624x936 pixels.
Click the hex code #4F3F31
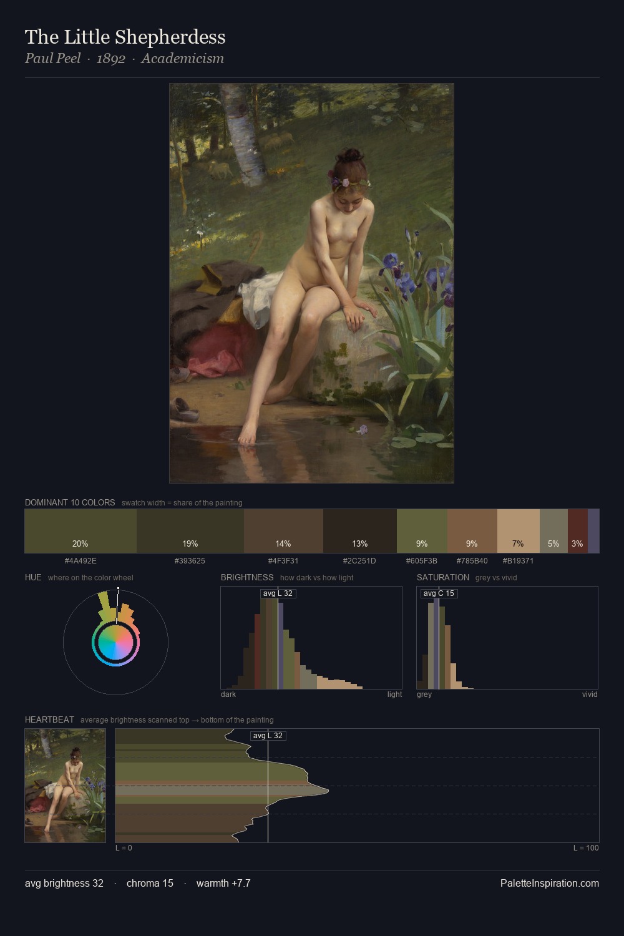283,561
